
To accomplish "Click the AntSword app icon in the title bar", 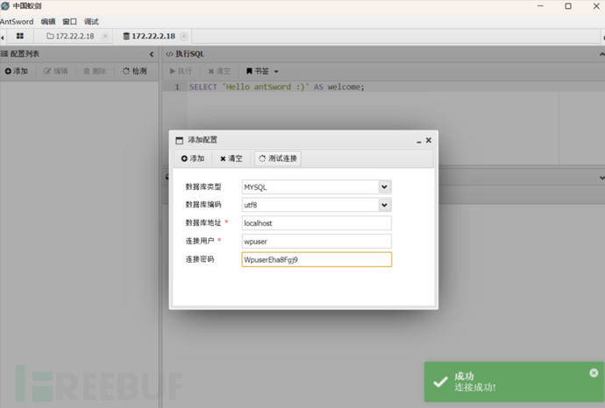I will pos(5,6).
